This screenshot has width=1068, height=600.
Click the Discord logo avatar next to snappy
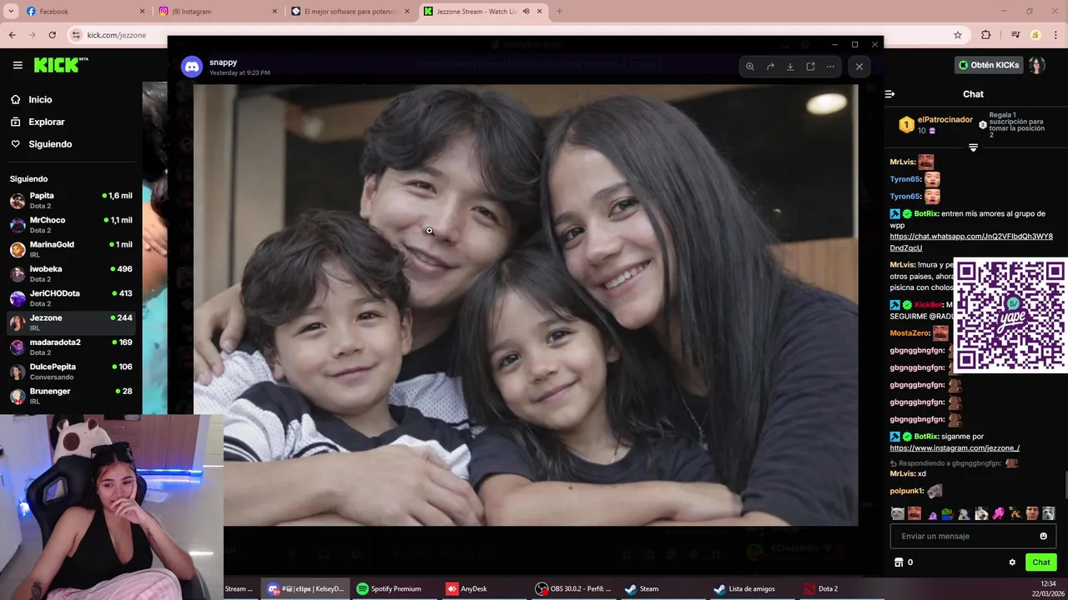point(192,67)
